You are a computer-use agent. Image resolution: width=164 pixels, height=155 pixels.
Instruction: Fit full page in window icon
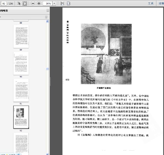(x=68, y=4)
